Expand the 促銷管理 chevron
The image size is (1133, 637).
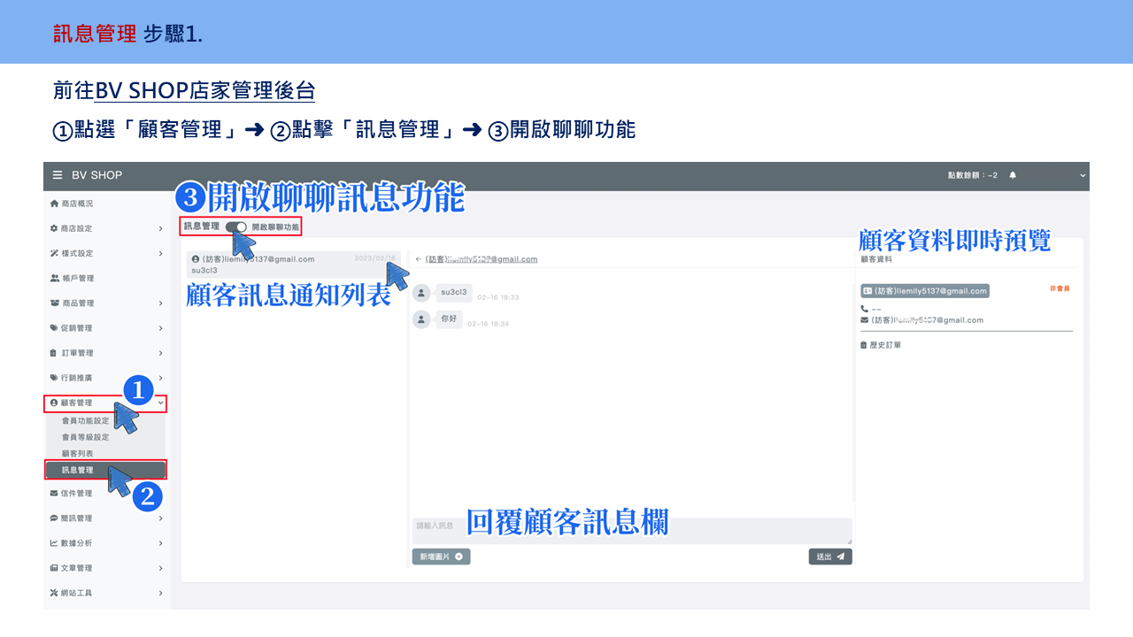[160, 327]
